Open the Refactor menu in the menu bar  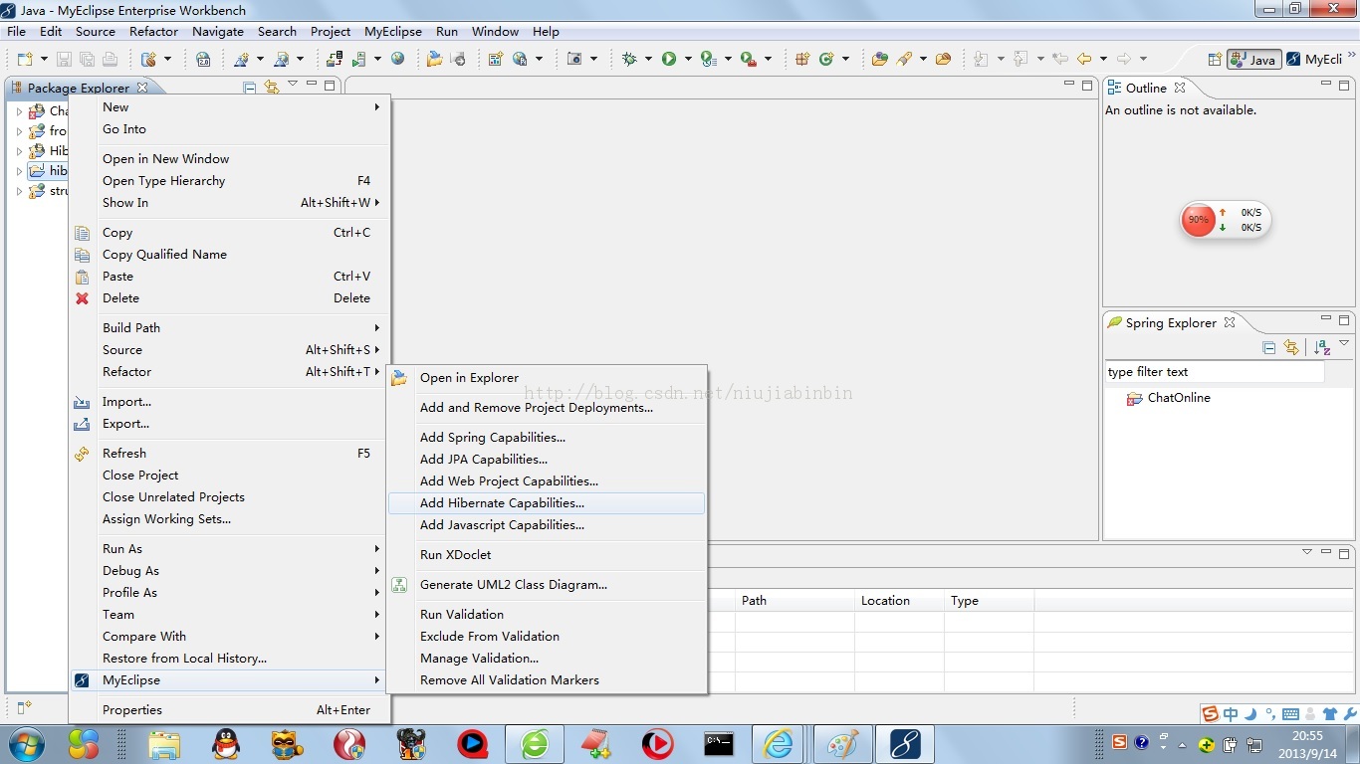153,31
